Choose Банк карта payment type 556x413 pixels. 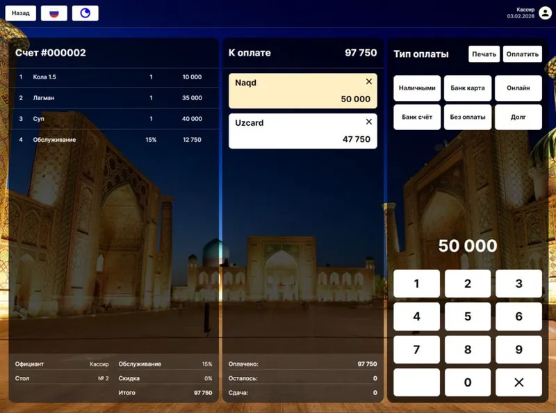click(x=468, y=88)
